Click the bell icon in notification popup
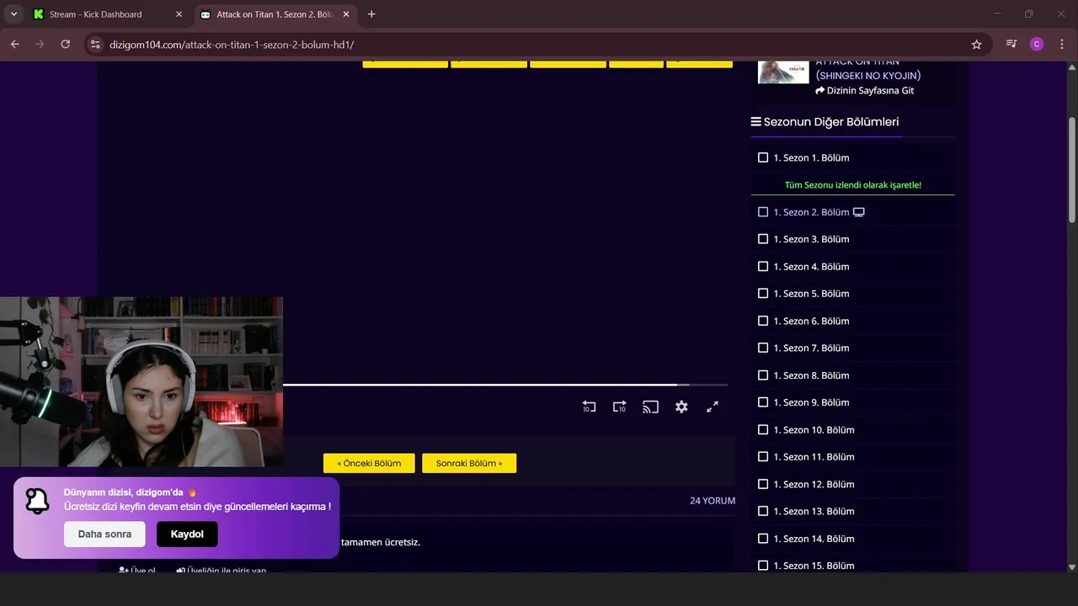This screenshot has height=606, width=1078. tap(37, 501)
